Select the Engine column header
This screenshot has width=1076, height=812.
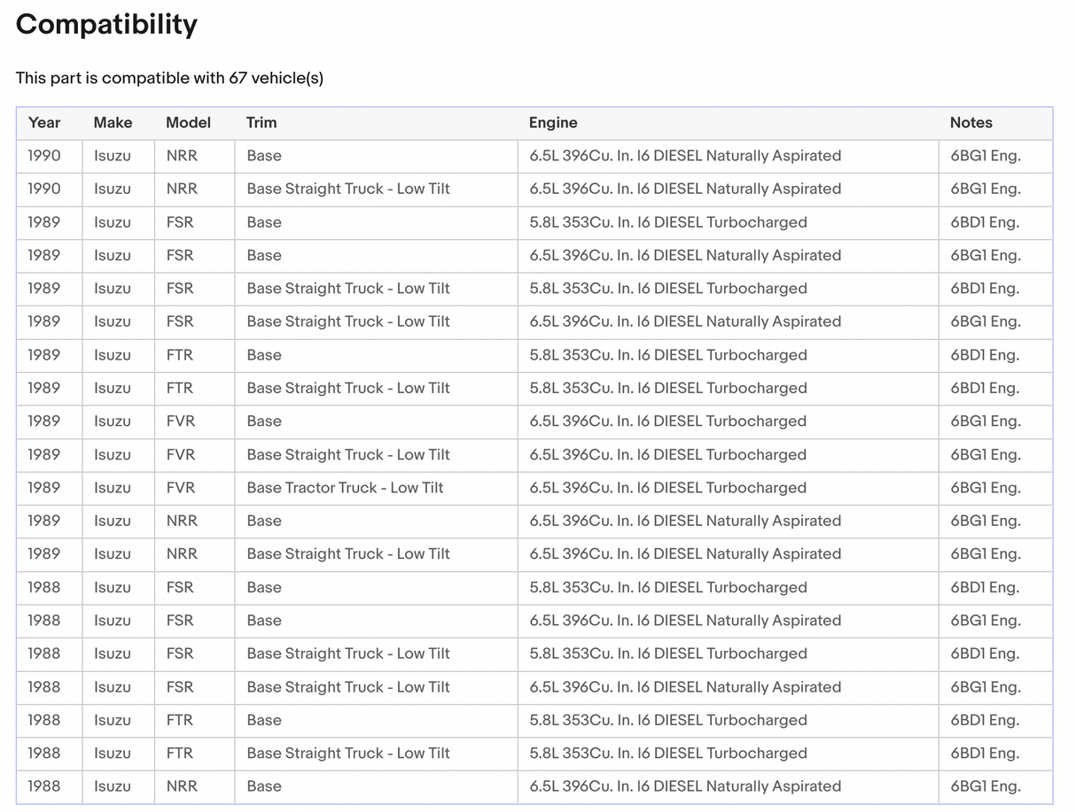(553, 123)
